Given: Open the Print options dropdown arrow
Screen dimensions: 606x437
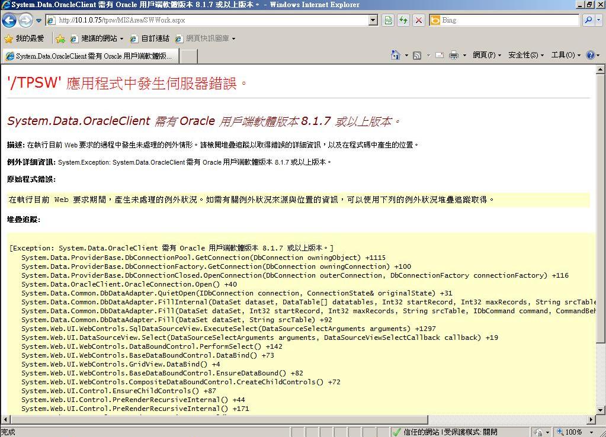Looking at the screenshot, I should coord(464,54).
